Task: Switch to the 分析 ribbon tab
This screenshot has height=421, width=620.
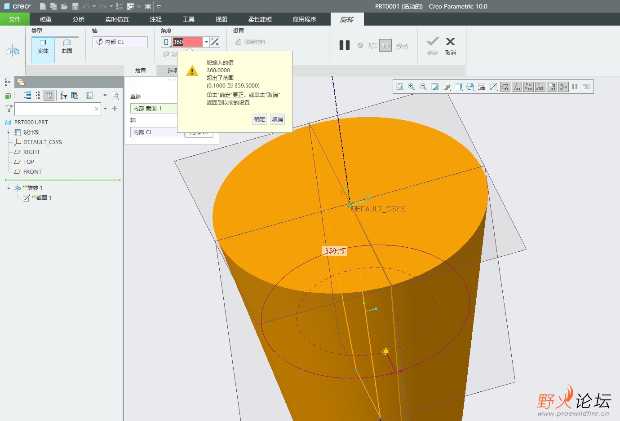Action: pos(79,19)
